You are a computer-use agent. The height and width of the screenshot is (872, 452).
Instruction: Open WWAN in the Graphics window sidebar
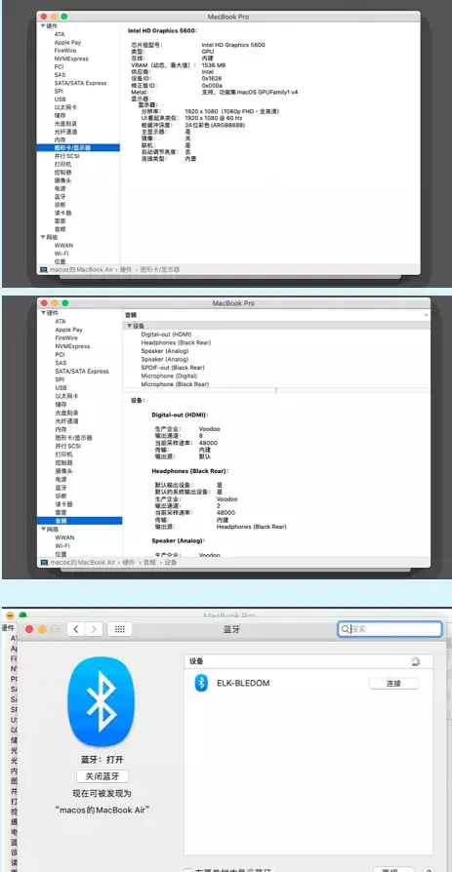point(63,245)
